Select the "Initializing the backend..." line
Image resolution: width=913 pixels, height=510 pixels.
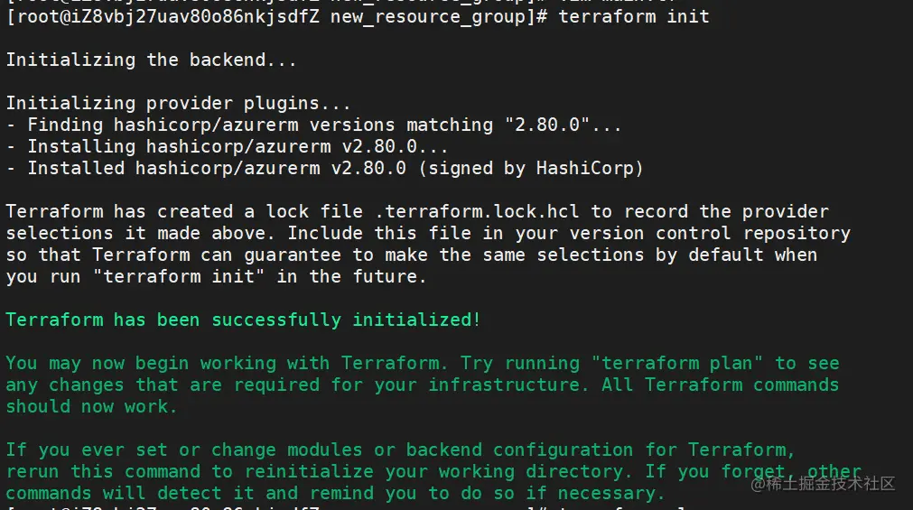(151, 60)
